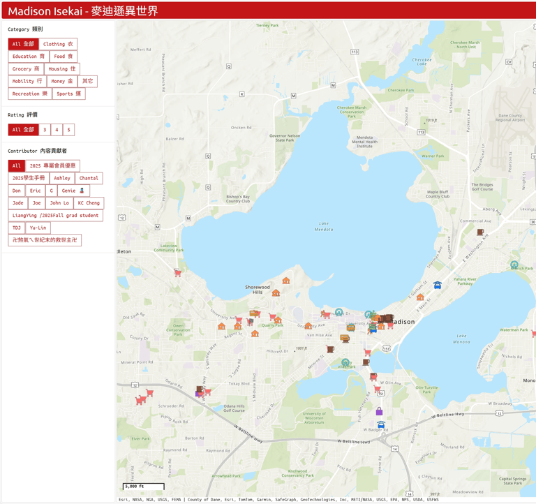Select the ferris wheel marker at Vilas Park
This screenshot has height=504, width=536.
click(345, 362)
